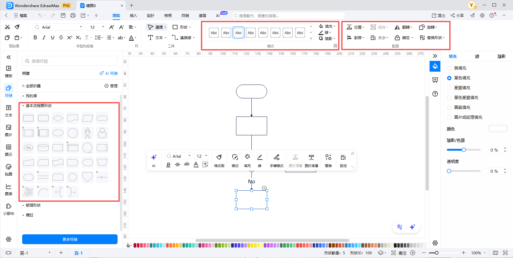Screen dimensions: 513x258
Task: Select the diamond decision shape in library
Action: (x=58, y=118)
